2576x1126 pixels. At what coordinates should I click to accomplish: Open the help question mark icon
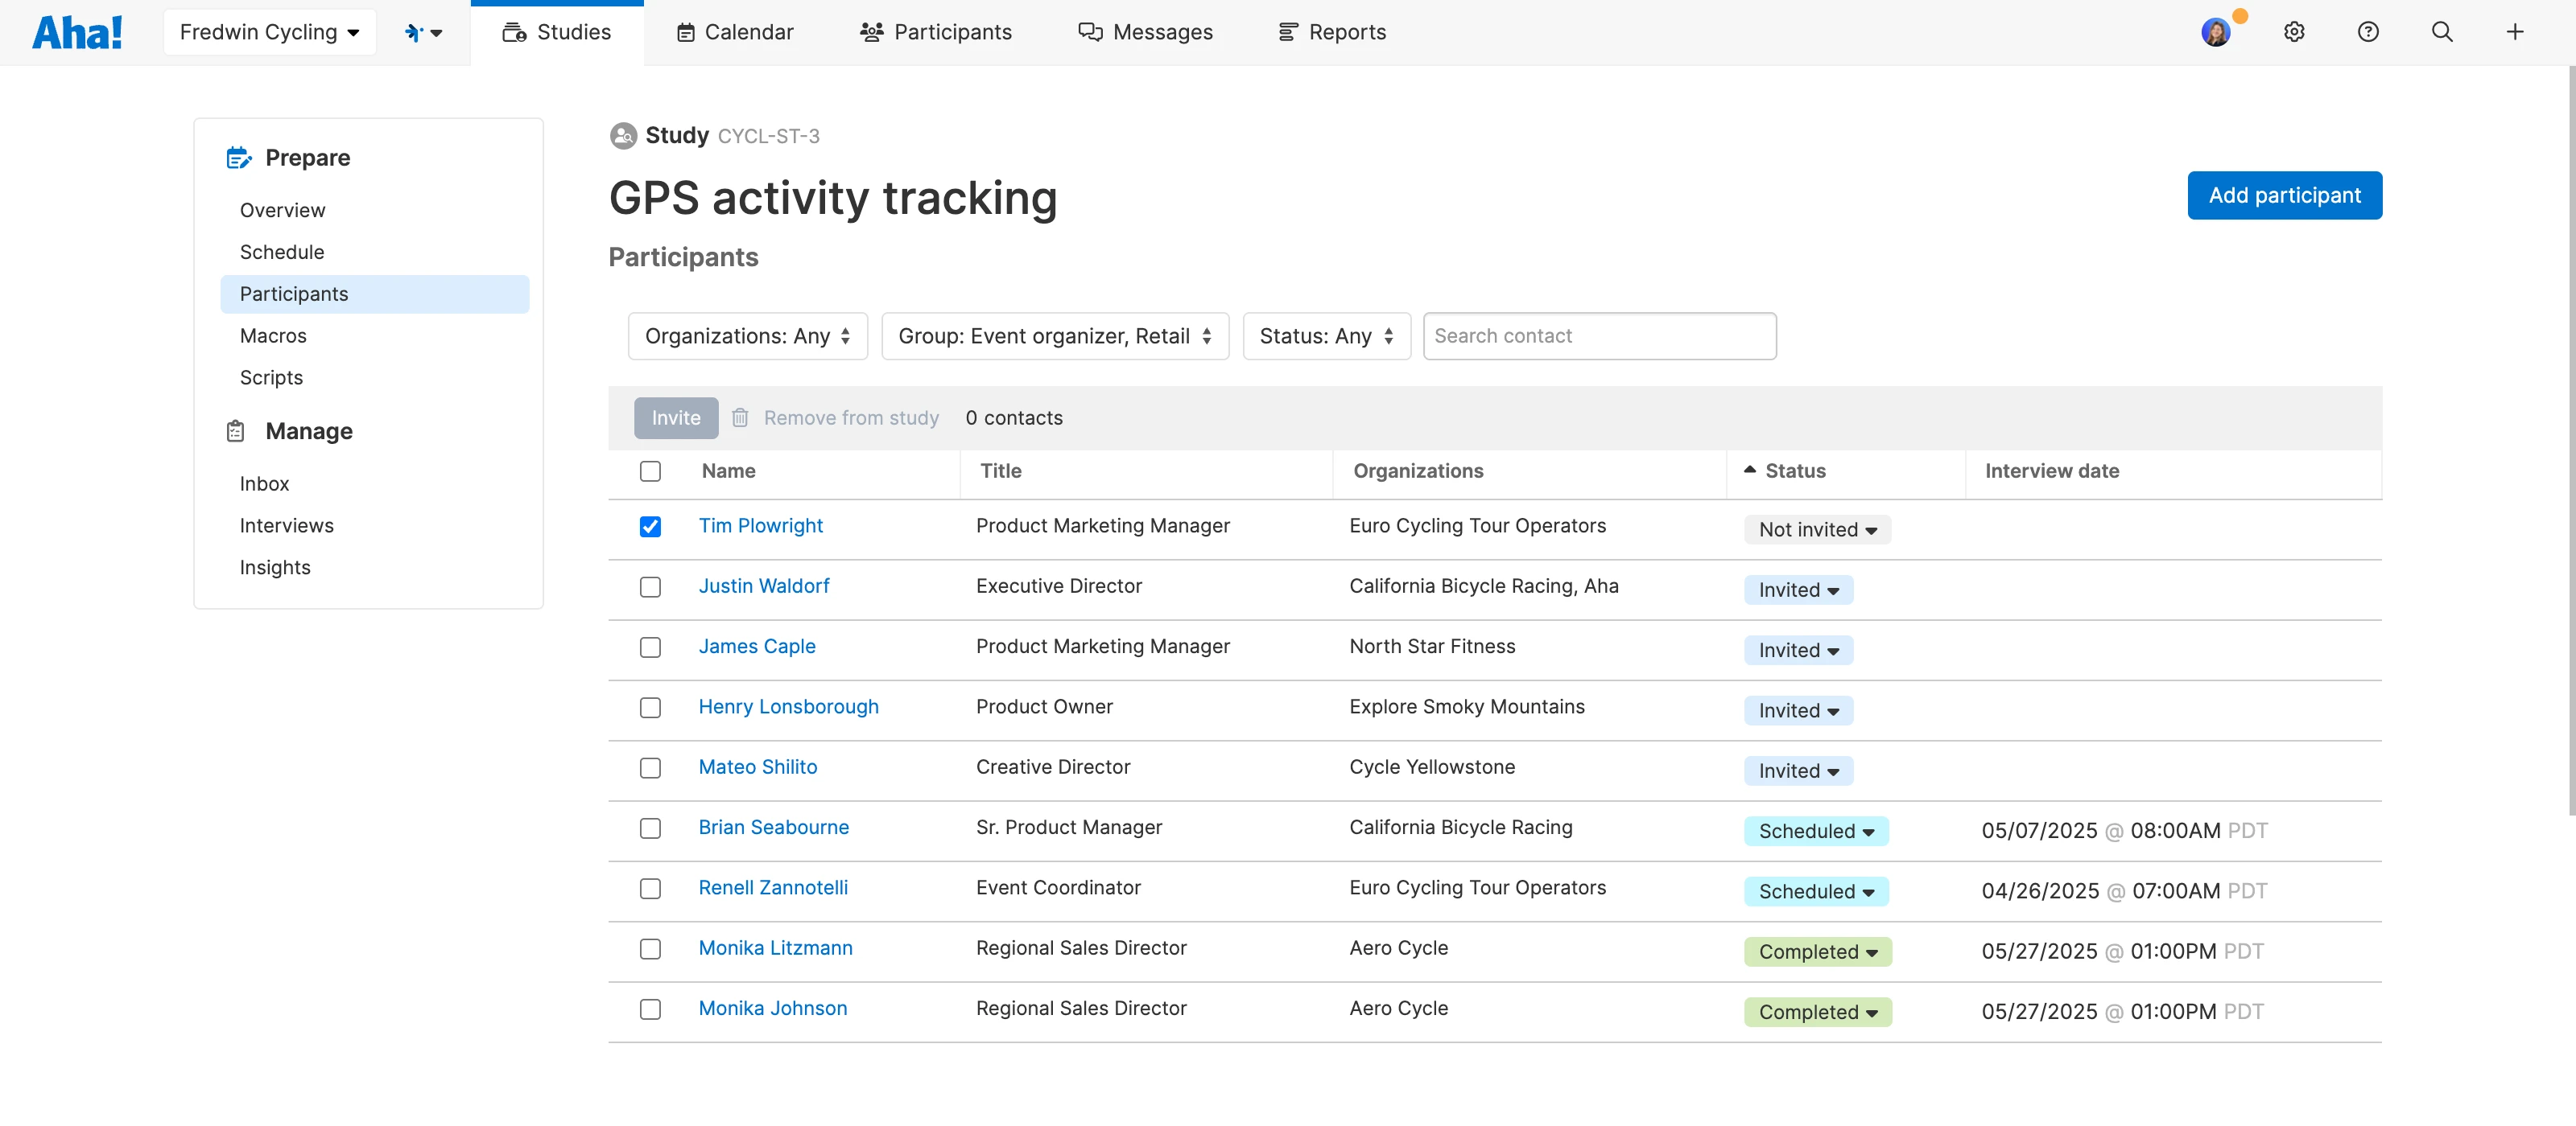[x=2367, y=32]
